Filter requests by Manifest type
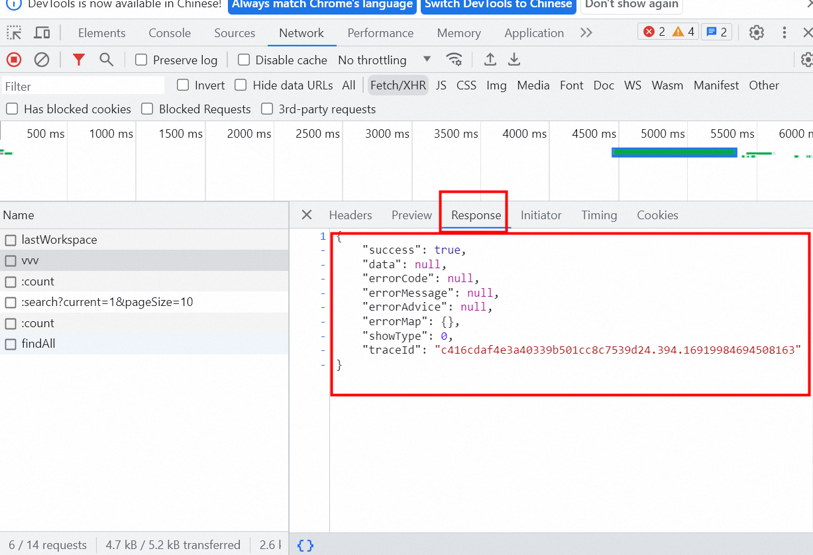The width and height of the screenshot is (813, 555). (x=716, y=85)
